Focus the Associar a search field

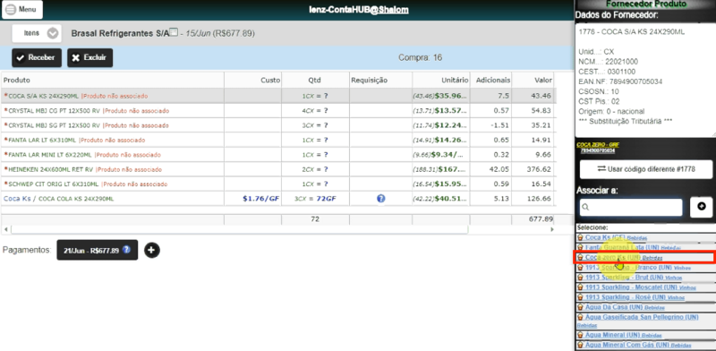click(x=631, y=207)
